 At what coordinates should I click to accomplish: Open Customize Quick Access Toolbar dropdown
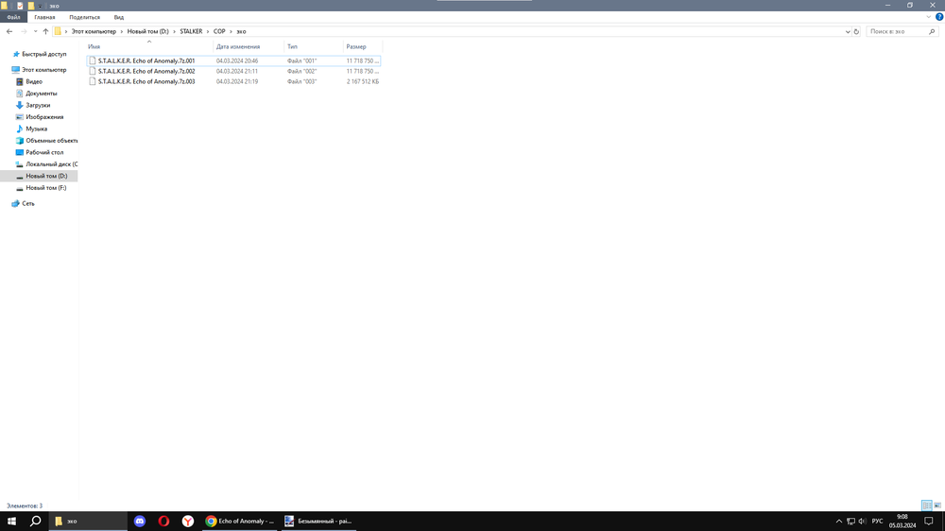pyautogui.click(x=41, y=6)
